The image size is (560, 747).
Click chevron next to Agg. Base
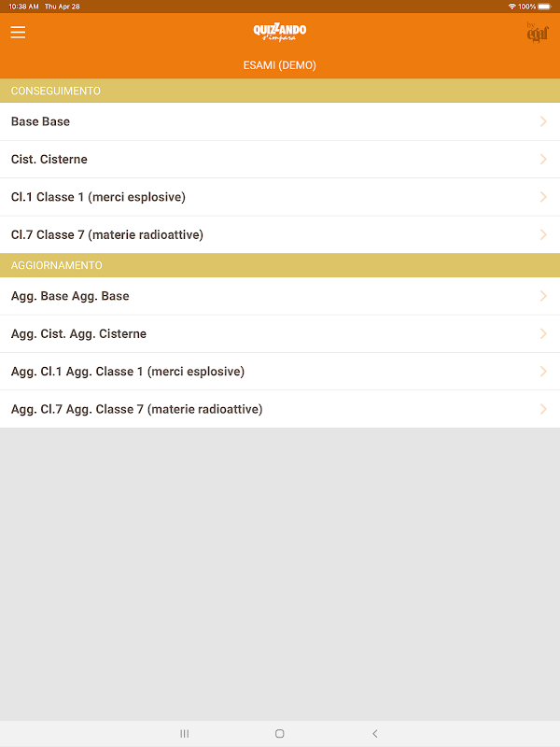tap(543, 296)
